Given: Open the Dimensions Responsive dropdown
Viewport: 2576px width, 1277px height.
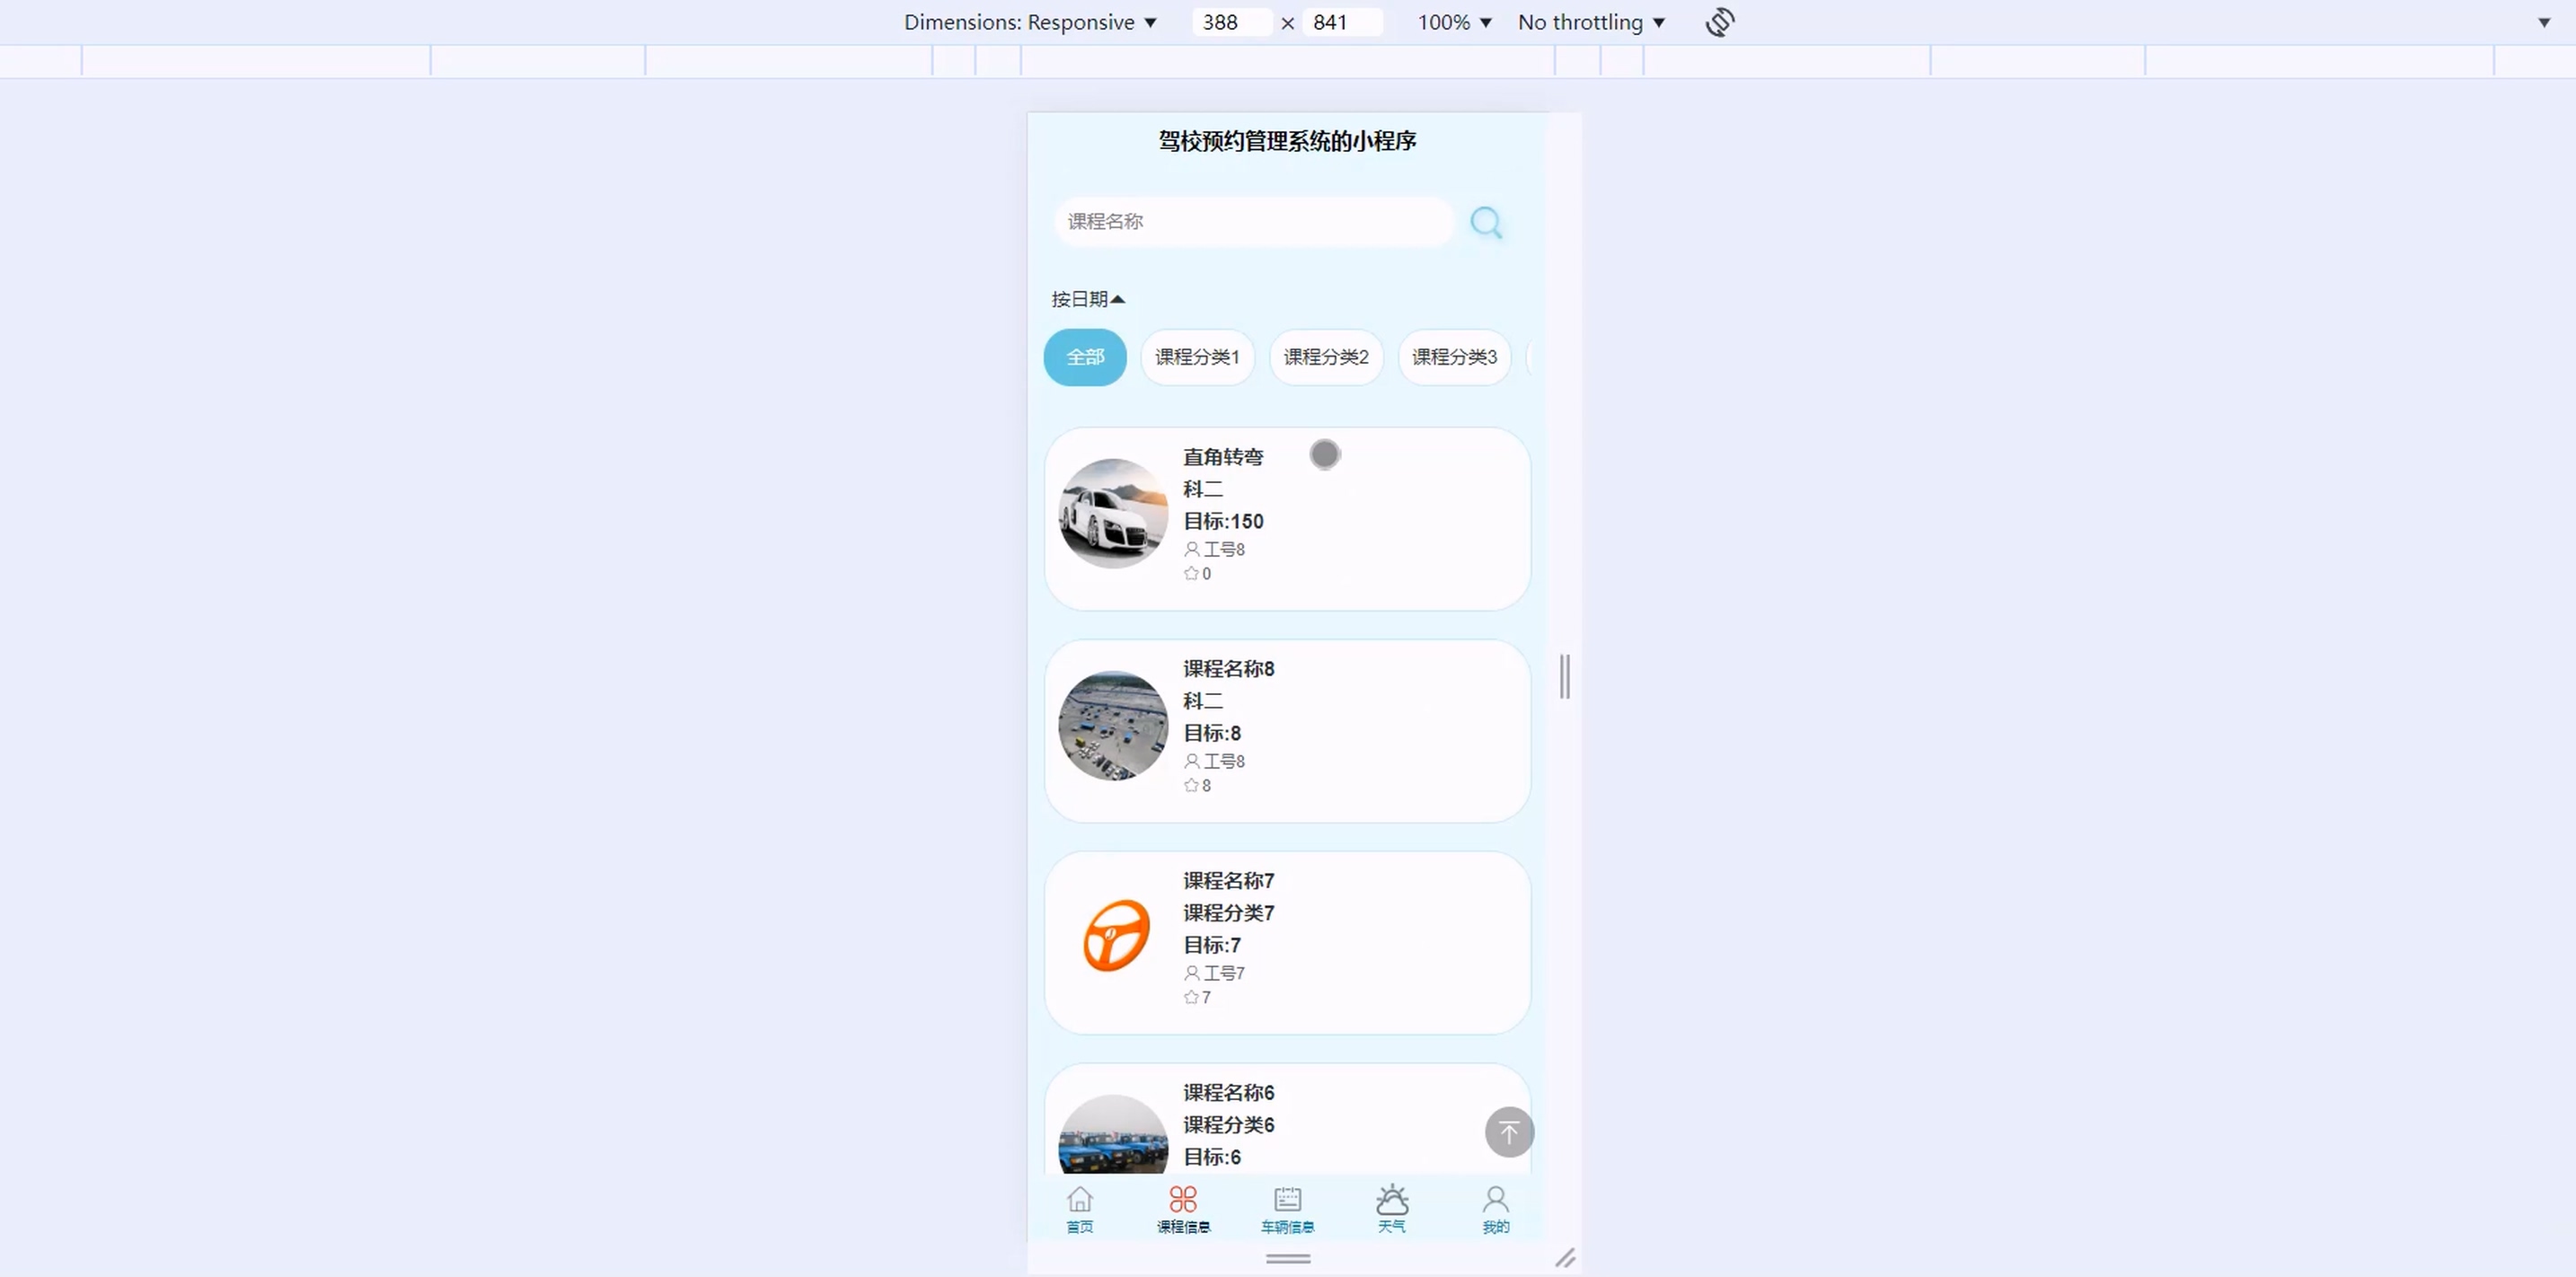Looking at the screenshot, I should [1030, 22].
